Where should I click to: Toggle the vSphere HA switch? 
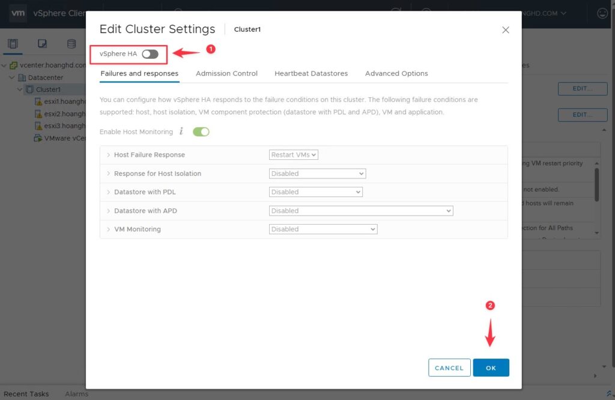150,54
